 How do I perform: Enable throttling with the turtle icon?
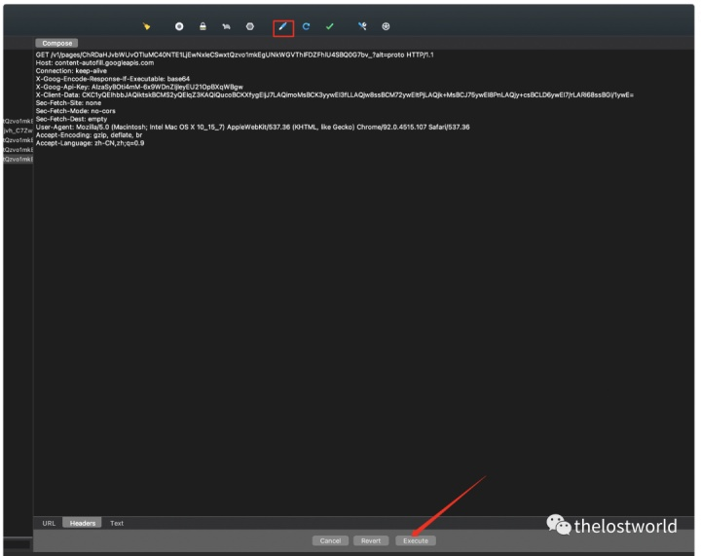click(x=226, y=26)
